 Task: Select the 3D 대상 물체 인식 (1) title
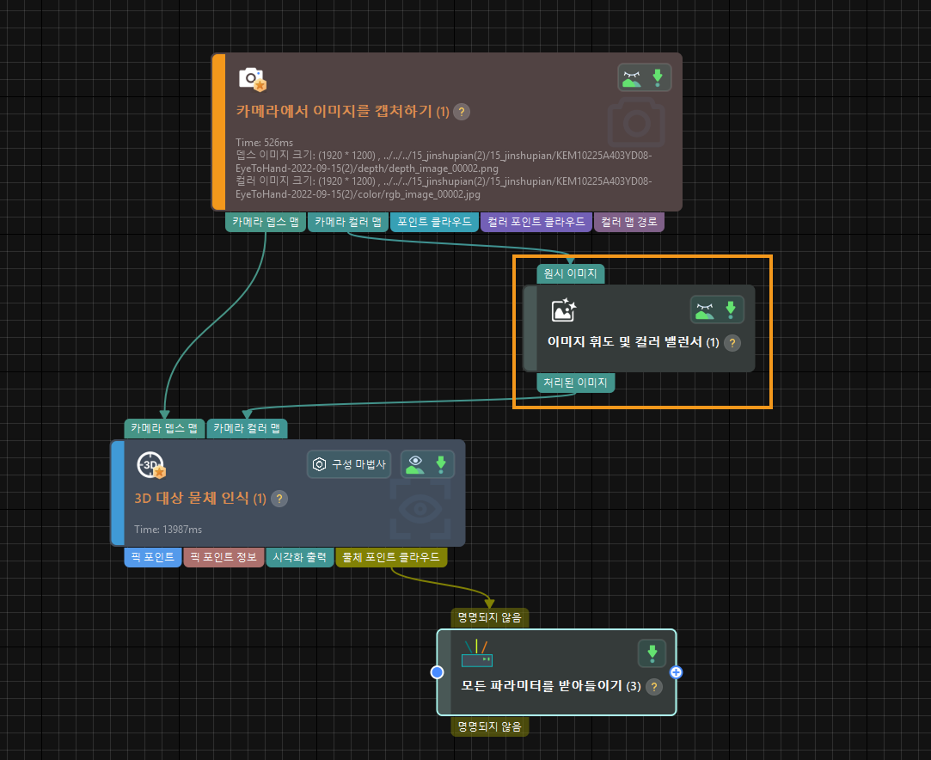click(200, 498)
